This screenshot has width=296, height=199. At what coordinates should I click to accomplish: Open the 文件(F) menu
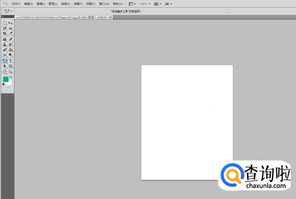[16, 4]
